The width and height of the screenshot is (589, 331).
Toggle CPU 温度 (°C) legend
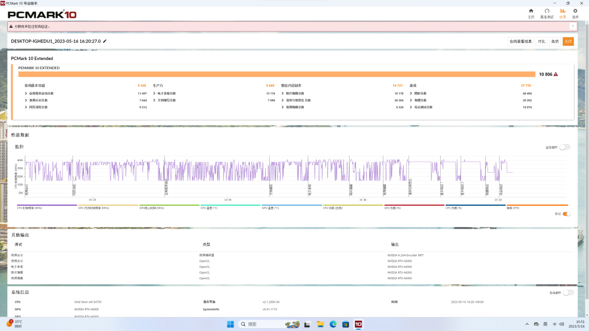coord(230,206)
